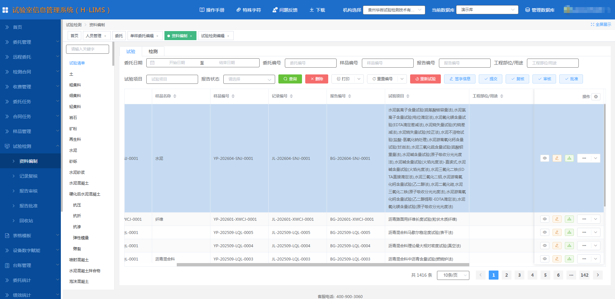Sort by 样品名称 column arrows
Screen dimensions: 615x299
coord(175,96)
